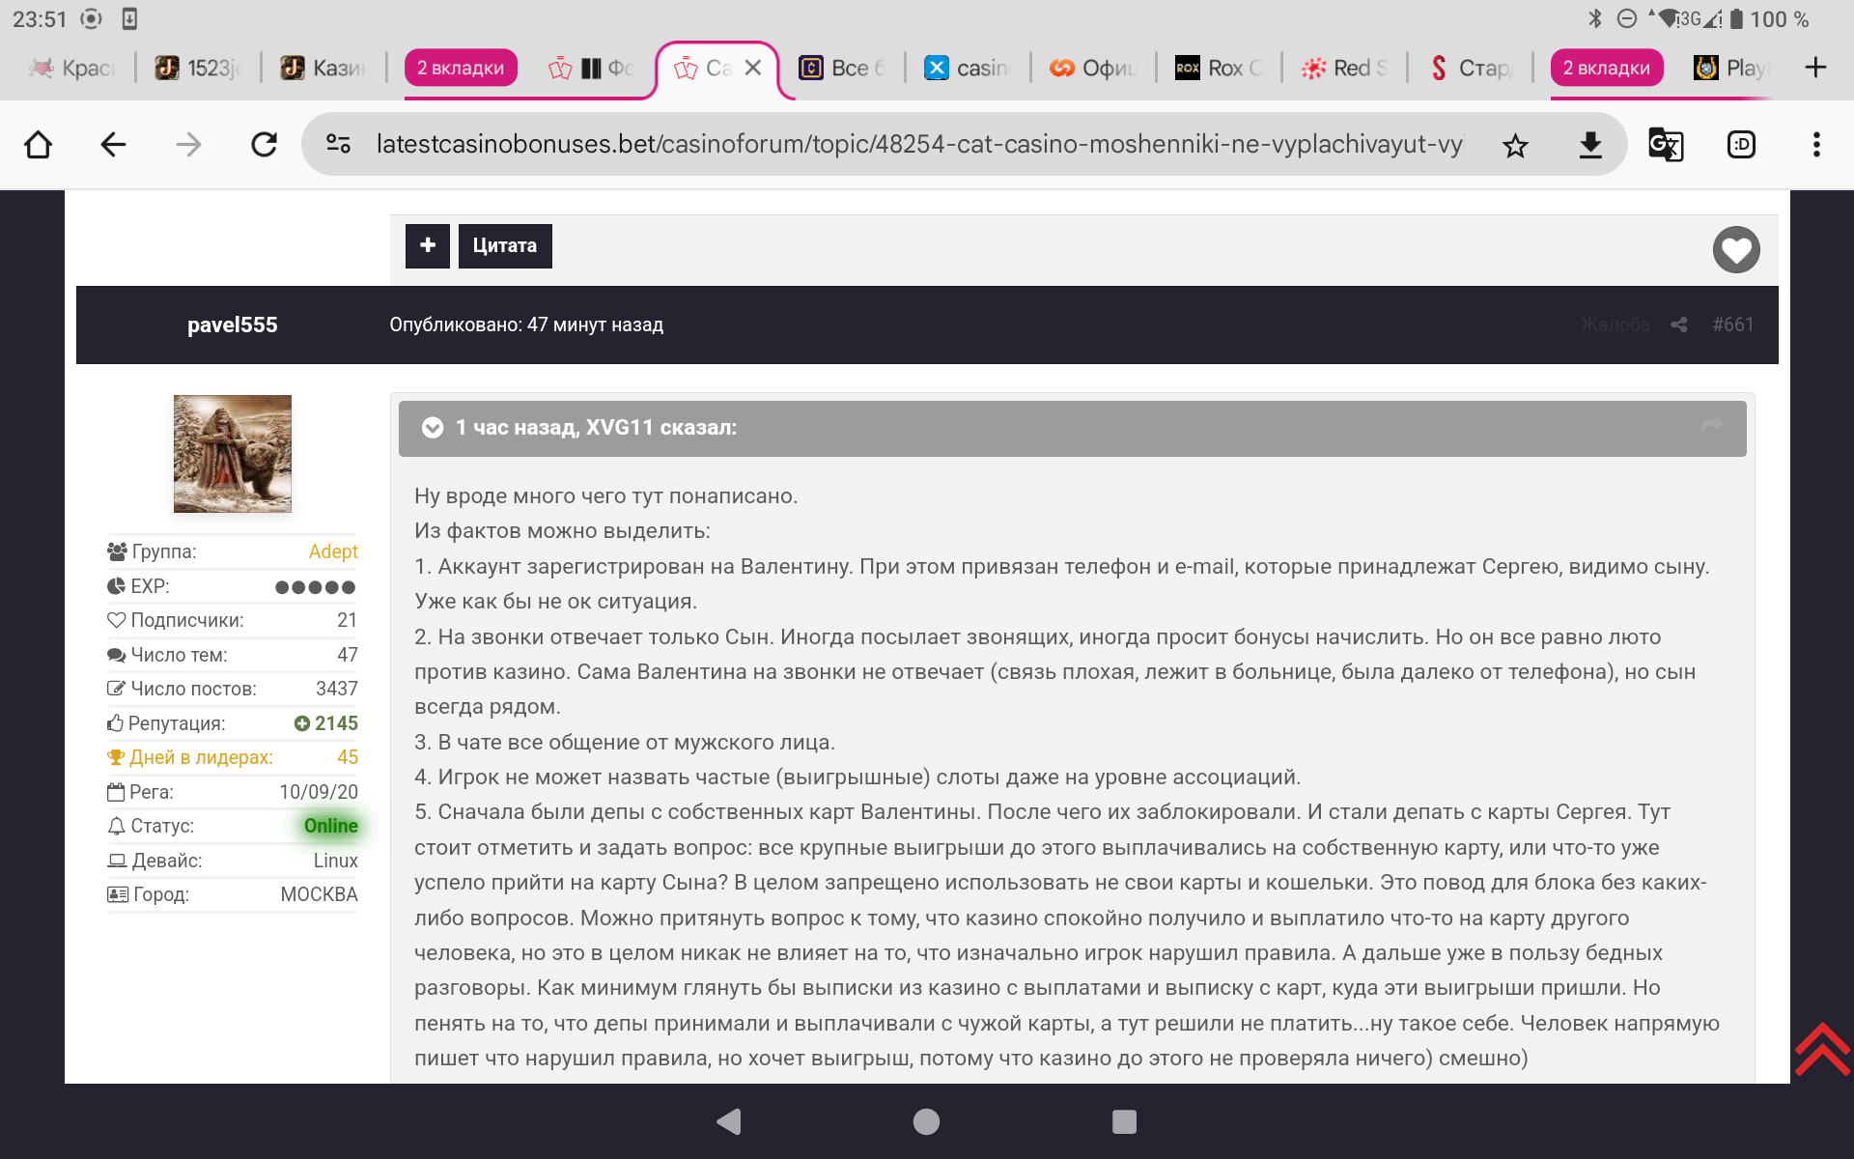Bookmark page with star icon
The height and width of the screenshot is (1159, 1854).
point(1515,145)
